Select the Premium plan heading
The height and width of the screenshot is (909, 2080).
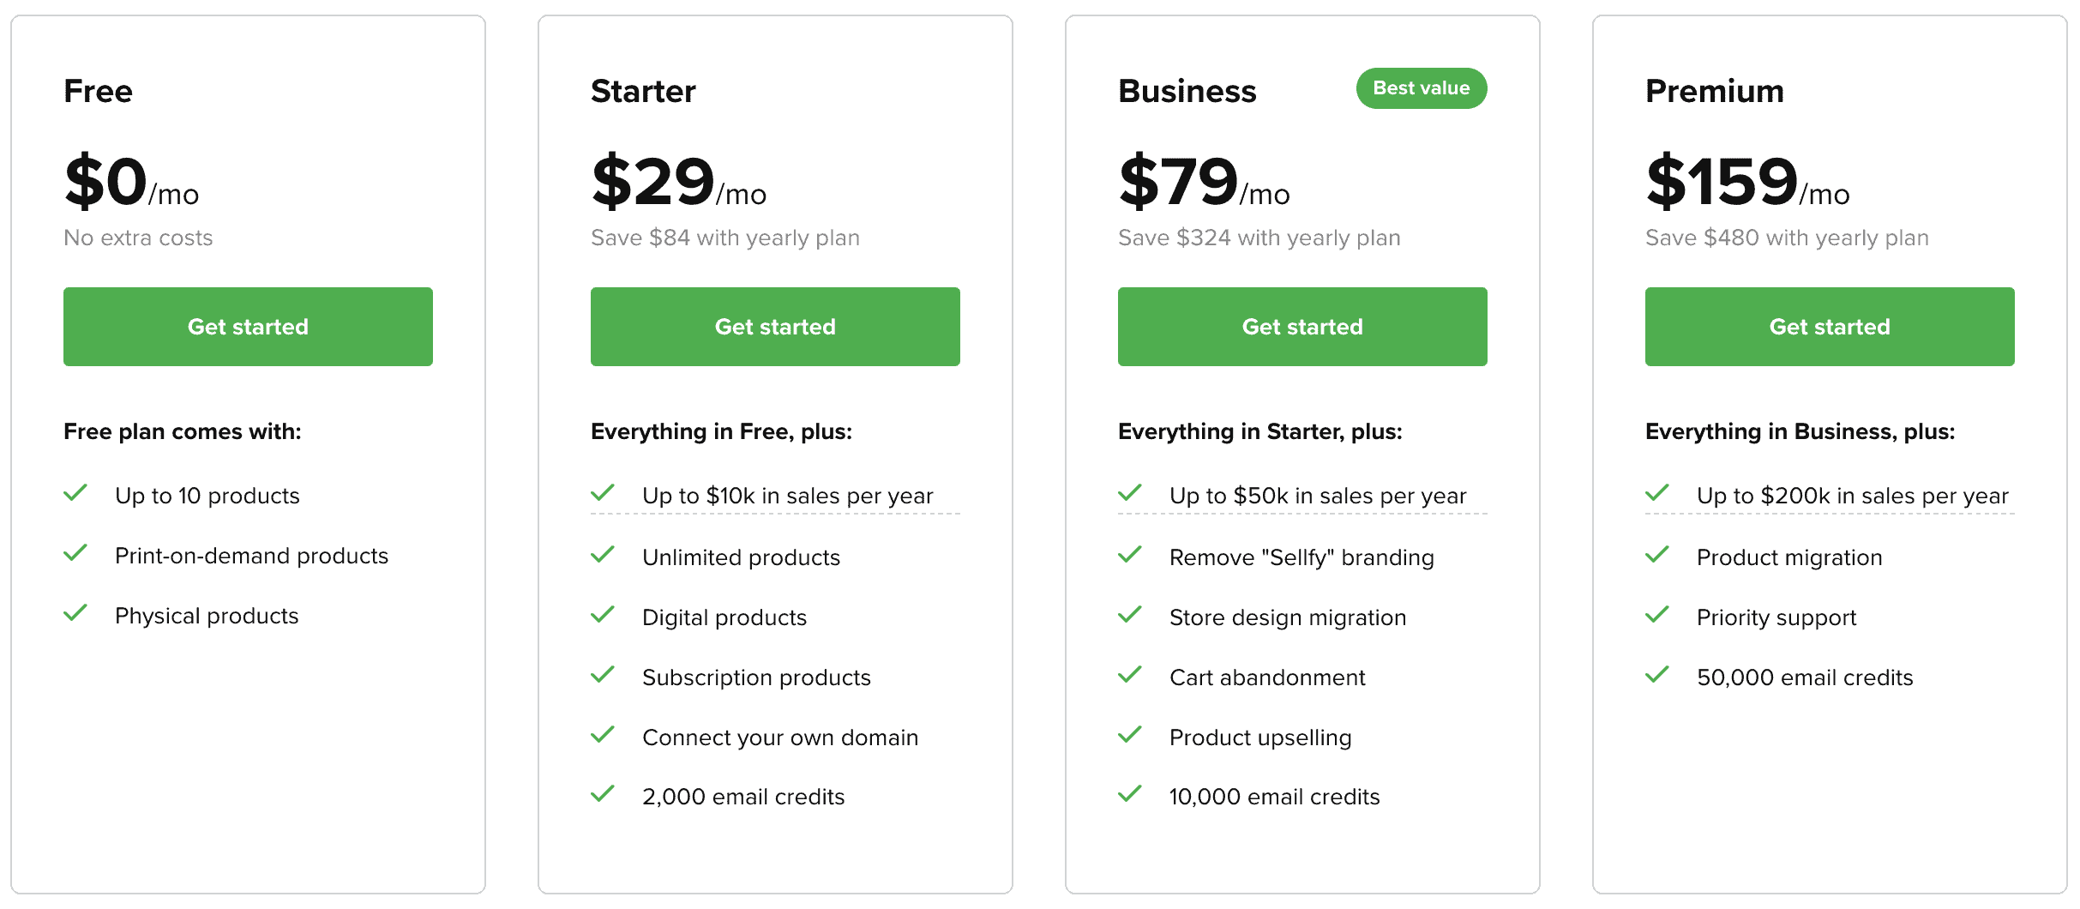[x=1714, y=91]
